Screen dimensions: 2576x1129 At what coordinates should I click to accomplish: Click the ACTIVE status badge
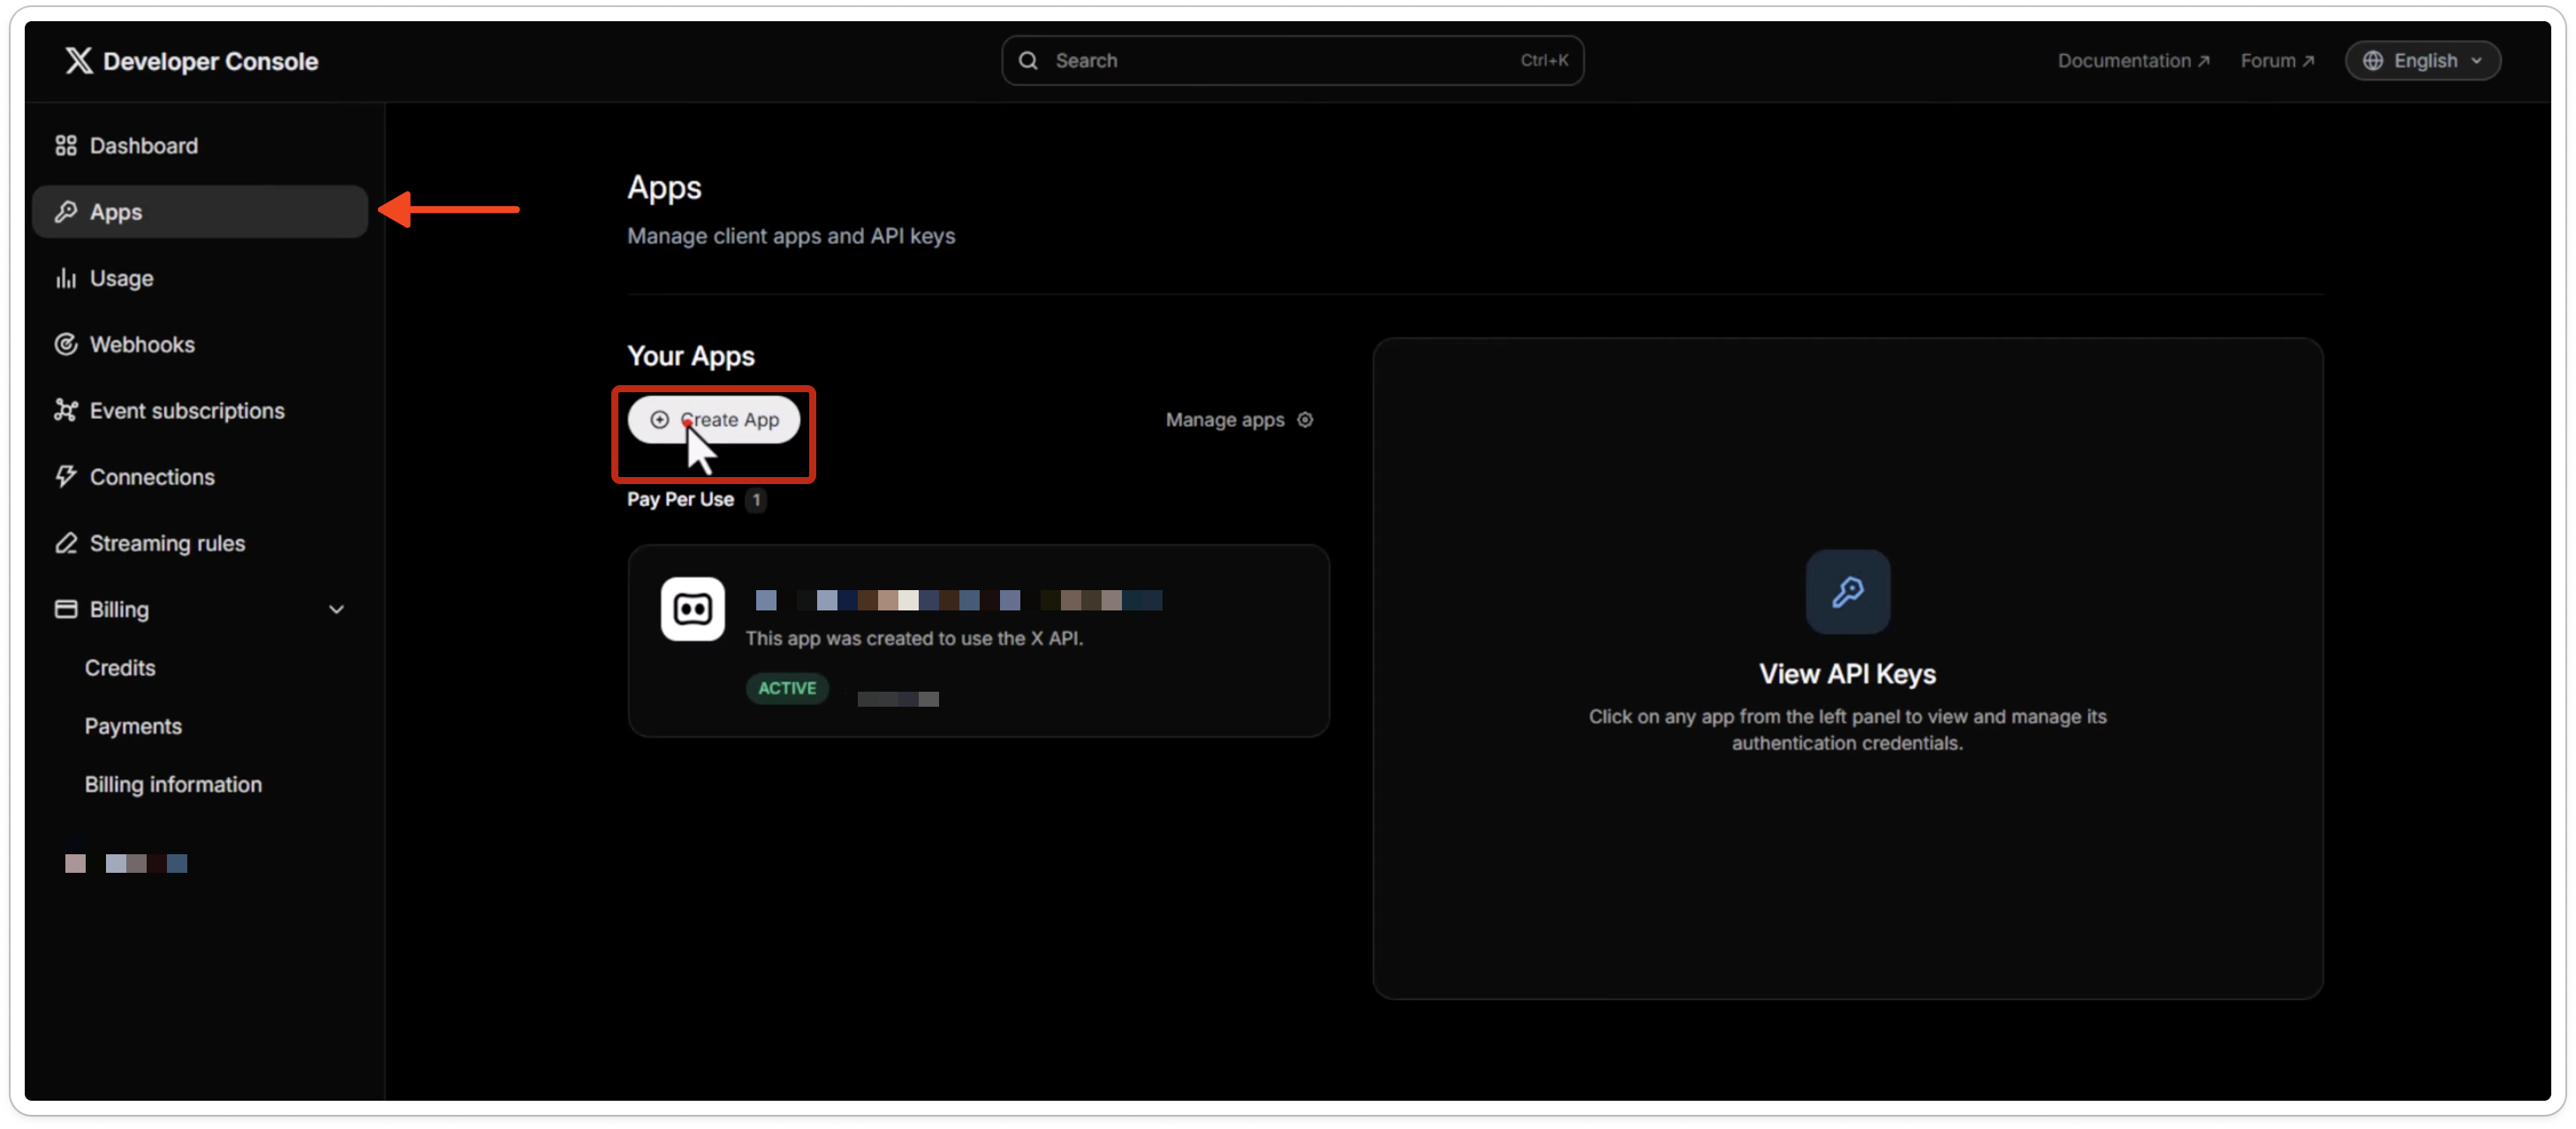[787, 688]
